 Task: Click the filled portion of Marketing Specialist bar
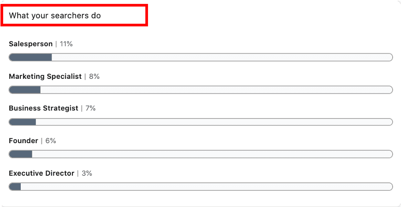click(25, 90)
